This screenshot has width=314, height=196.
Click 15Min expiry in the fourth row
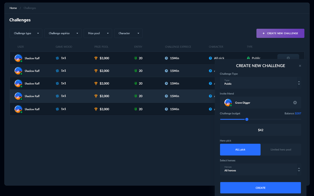click(174, 96)
